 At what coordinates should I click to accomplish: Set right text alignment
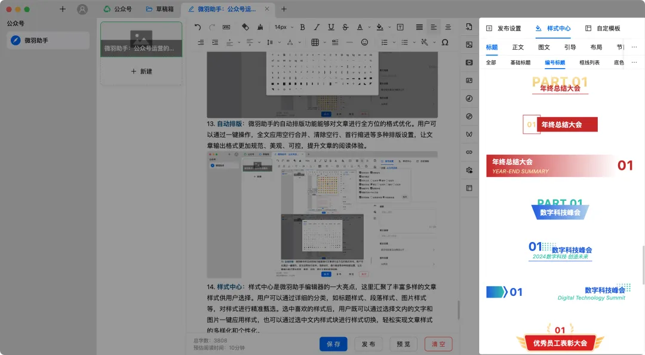(200, 42)
